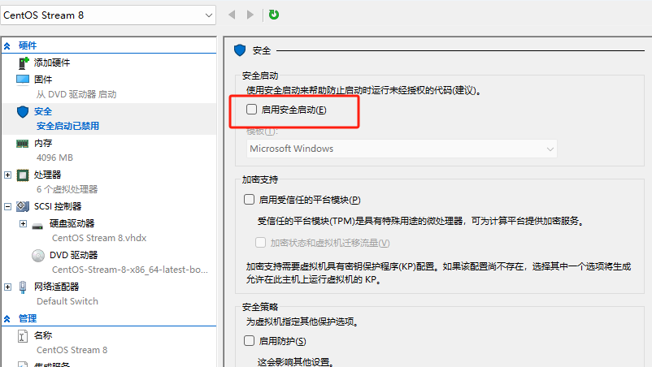Expand the 处理器 tree node
The image size is (652, 367).
point(7,175)
